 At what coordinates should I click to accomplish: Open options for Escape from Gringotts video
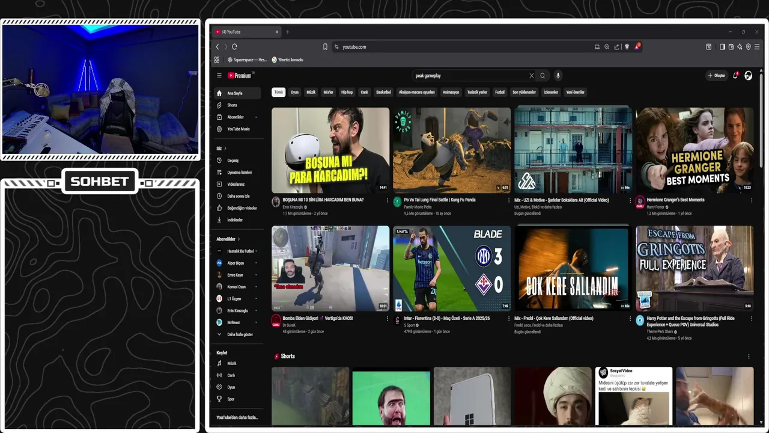click(x=751, y=319)
